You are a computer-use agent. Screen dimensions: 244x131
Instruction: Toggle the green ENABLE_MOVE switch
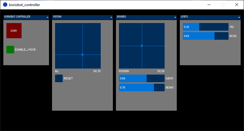click(x=10, y=50)
